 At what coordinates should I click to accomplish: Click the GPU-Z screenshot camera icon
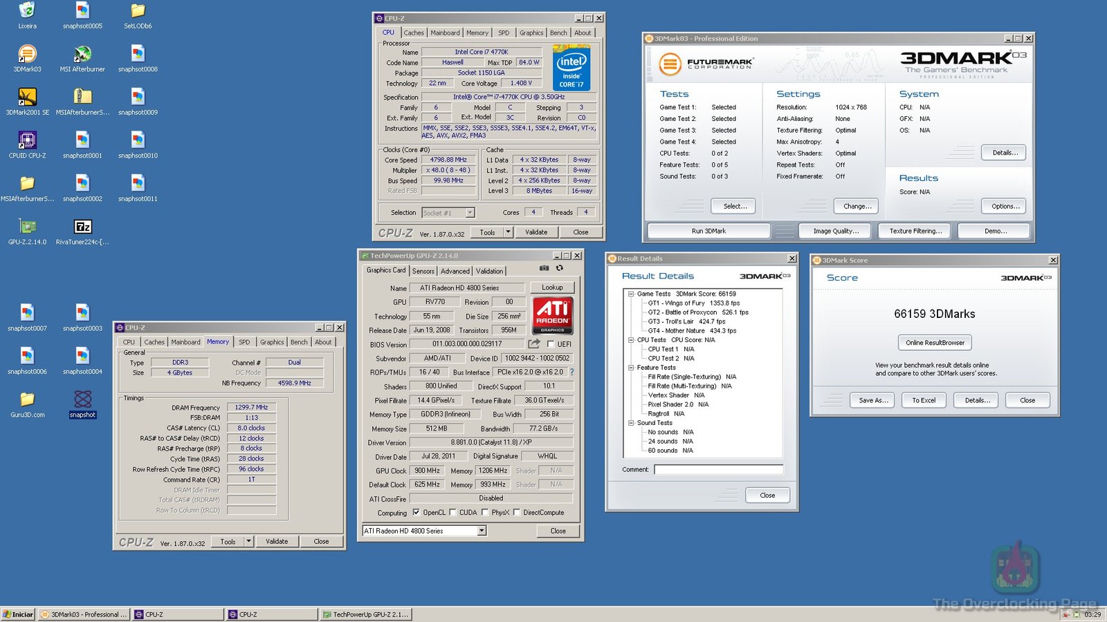pyautogui.click(x=544, y=268)
